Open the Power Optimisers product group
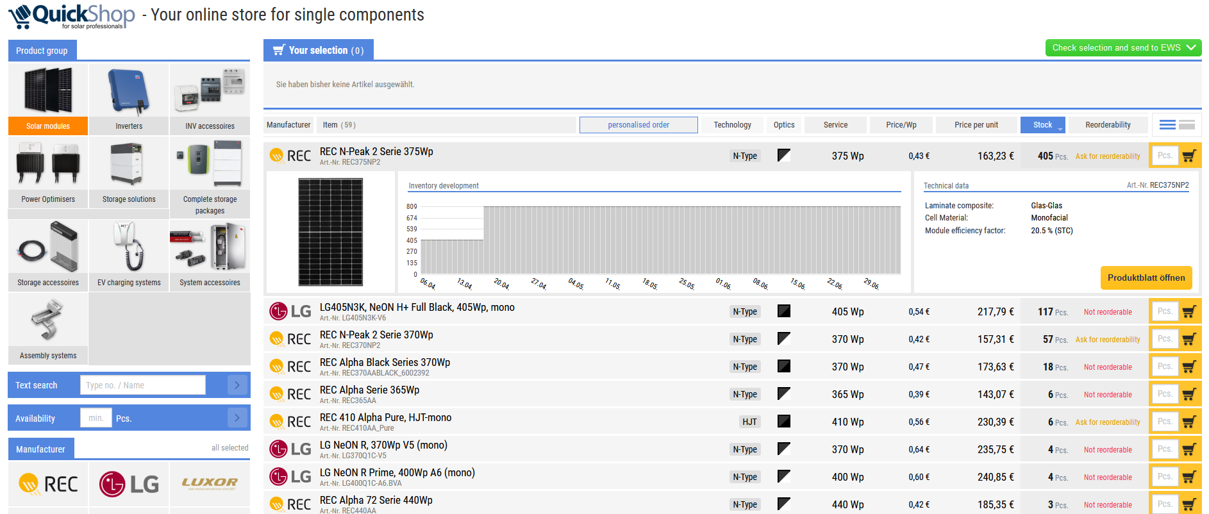The height and width of the screenshot is (514, 1209). tap(48, 172)
